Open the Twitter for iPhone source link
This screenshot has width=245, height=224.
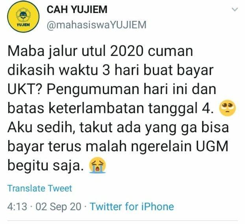coord(132,207)
